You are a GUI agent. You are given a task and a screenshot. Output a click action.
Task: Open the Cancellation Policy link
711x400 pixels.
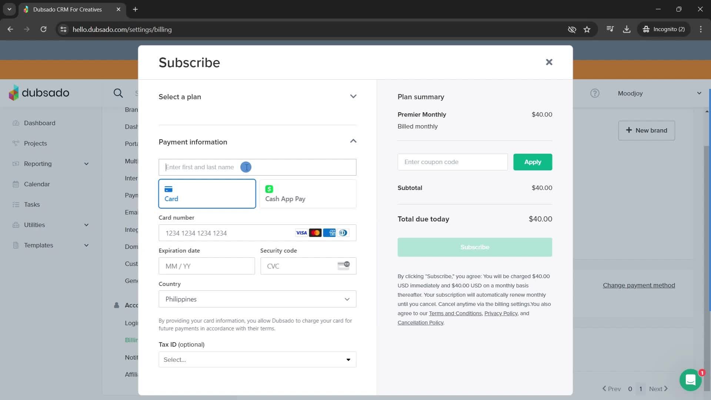click(x=420, y=323)
